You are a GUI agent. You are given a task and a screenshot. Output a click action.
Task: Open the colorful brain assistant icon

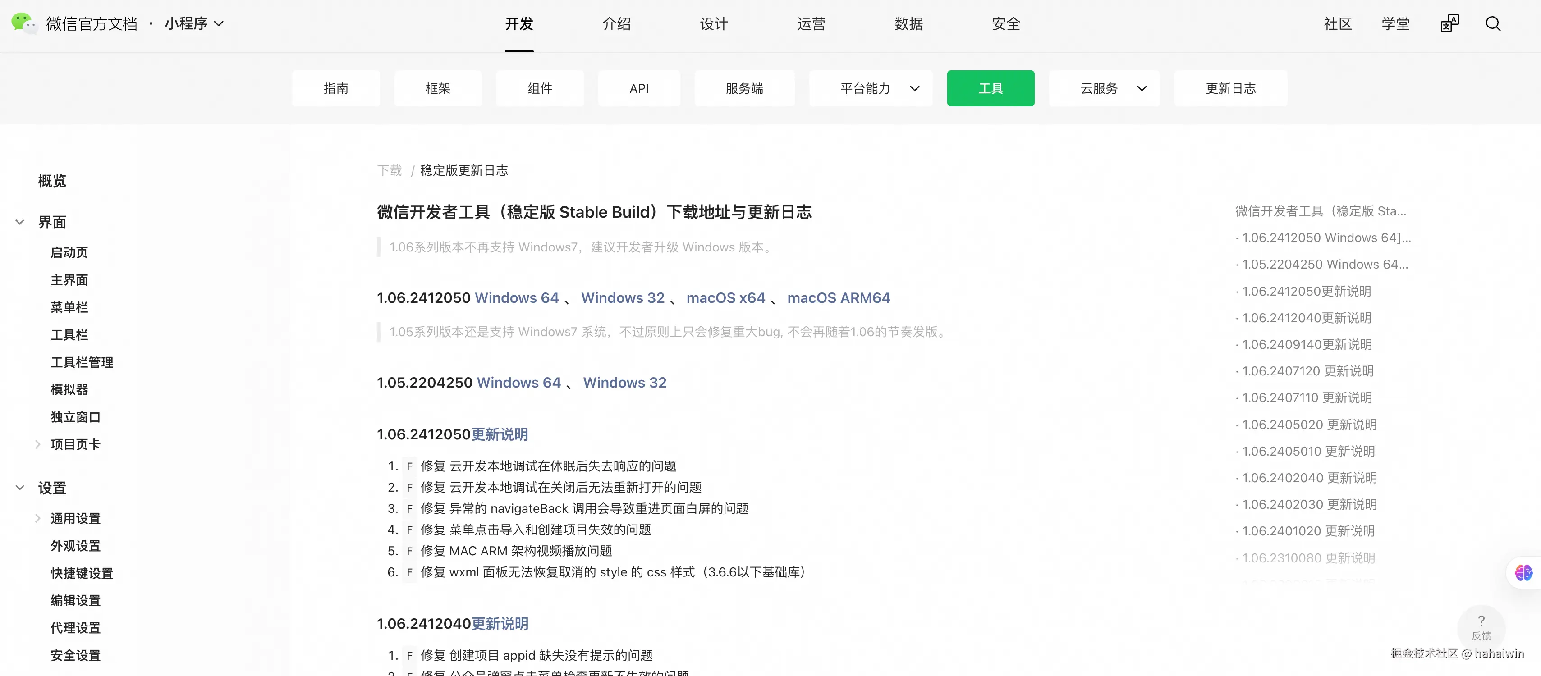click(x=1523, y=572)
